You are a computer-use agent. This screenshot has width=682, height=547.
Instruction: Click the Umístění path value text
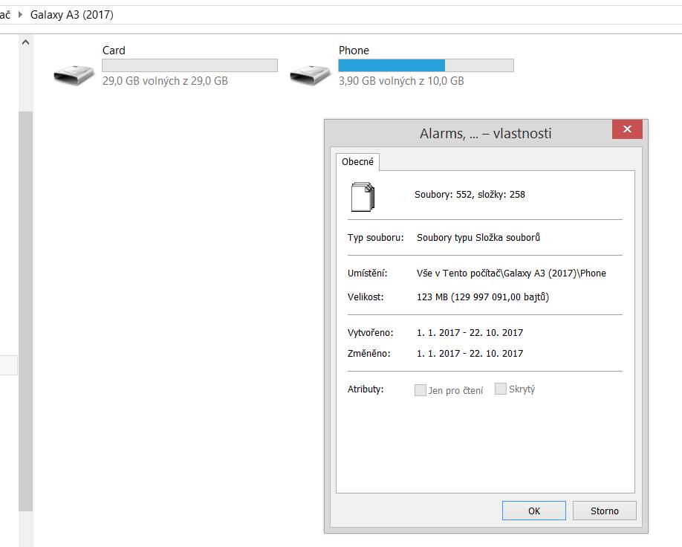pos(511,273)
